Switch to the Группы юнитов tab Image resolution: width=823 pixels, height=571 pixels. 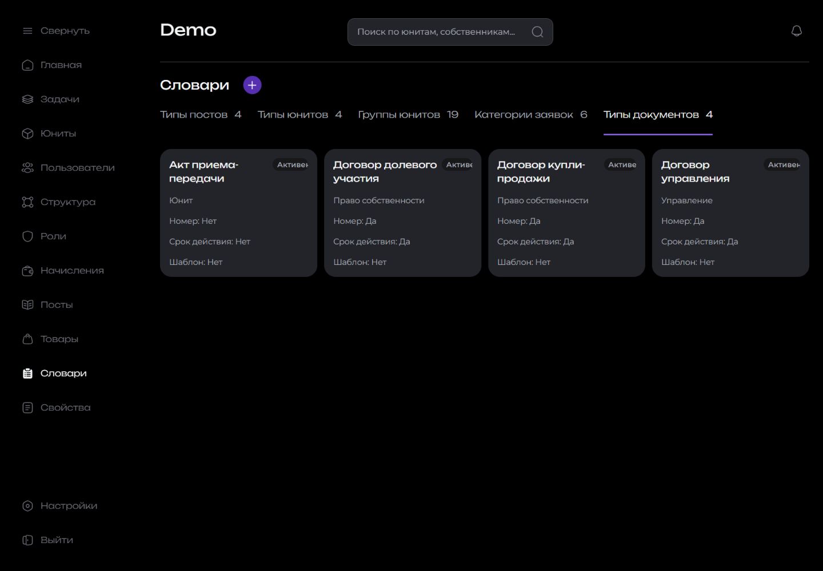click(408, 115)
